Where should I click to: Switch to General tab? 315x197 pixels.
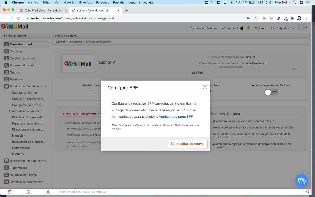click(x=60, y=42)
